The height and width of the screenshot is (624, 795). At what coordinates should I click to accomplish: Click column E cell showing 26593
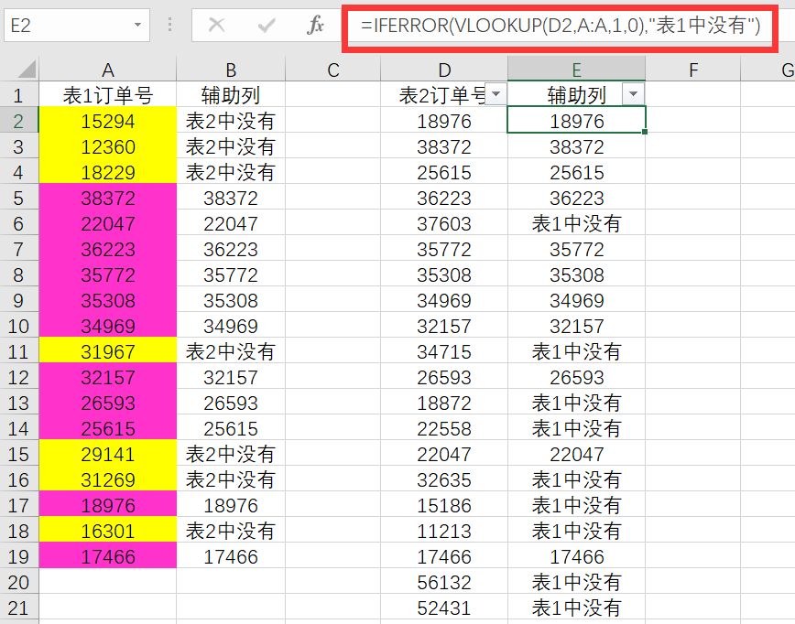[576, 377]
